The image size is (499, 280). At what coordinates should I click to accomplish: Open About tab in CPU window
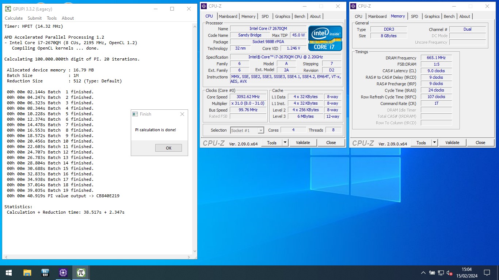(x=315, y=16)
